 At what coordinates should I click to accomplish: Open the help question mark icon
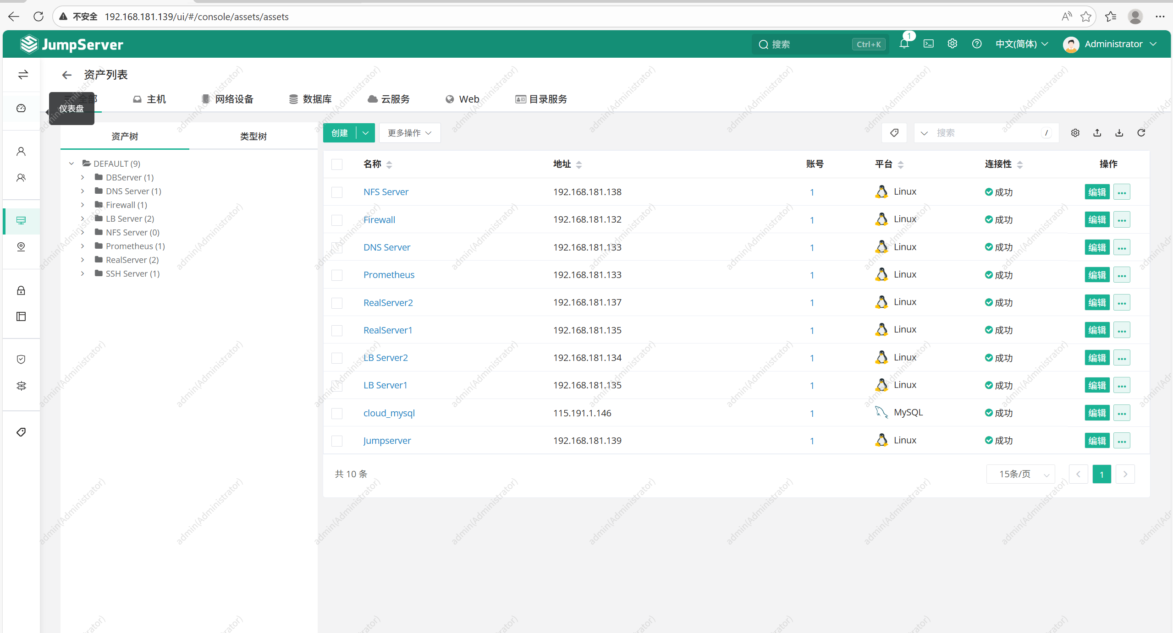(976, 44)
